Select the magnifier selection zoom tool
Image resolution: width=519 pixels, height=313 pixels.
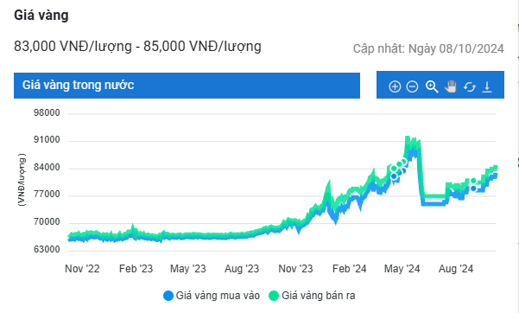[x=432, y=86]
